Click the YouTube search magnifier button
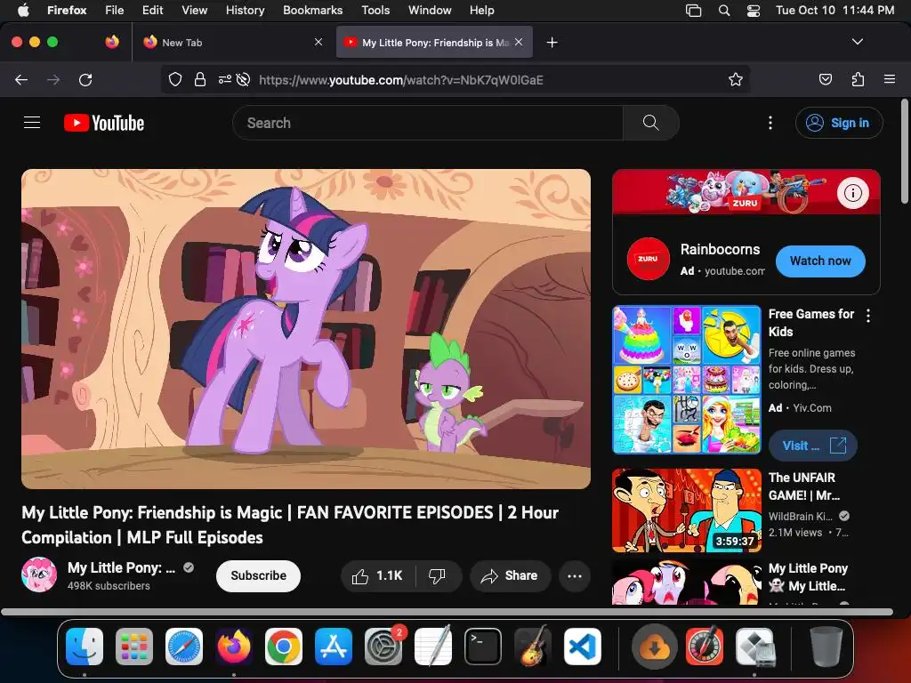The height and width of the screenshot is (683, 911). tap(650, 123)
